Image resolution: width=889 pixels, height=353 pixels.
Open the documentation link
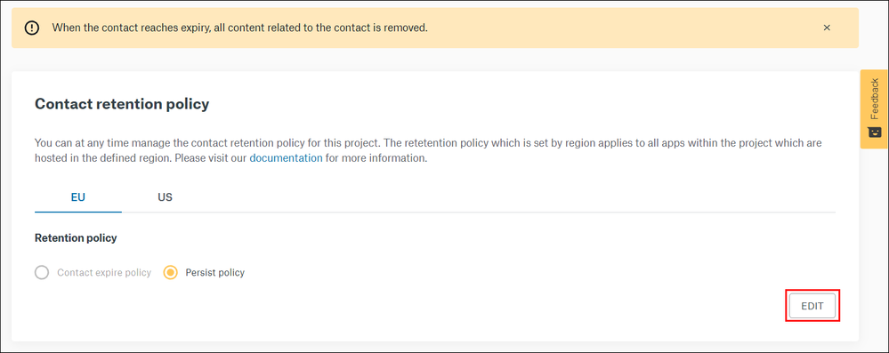pyautogui.click(x=286, y=158)
